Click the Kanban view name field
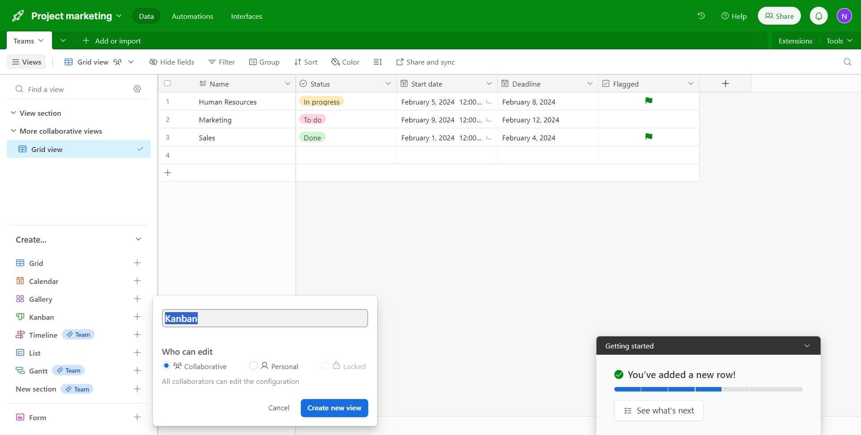This screenshot has width=861, height=435. click(x=265, y=318)
